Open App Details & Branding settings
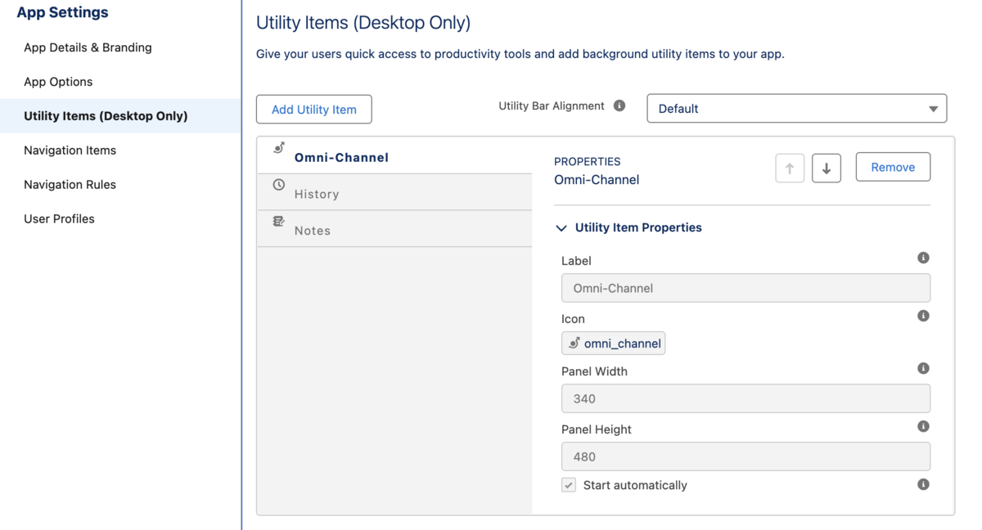This screenshot has height=530, width=982. (88, 47)
